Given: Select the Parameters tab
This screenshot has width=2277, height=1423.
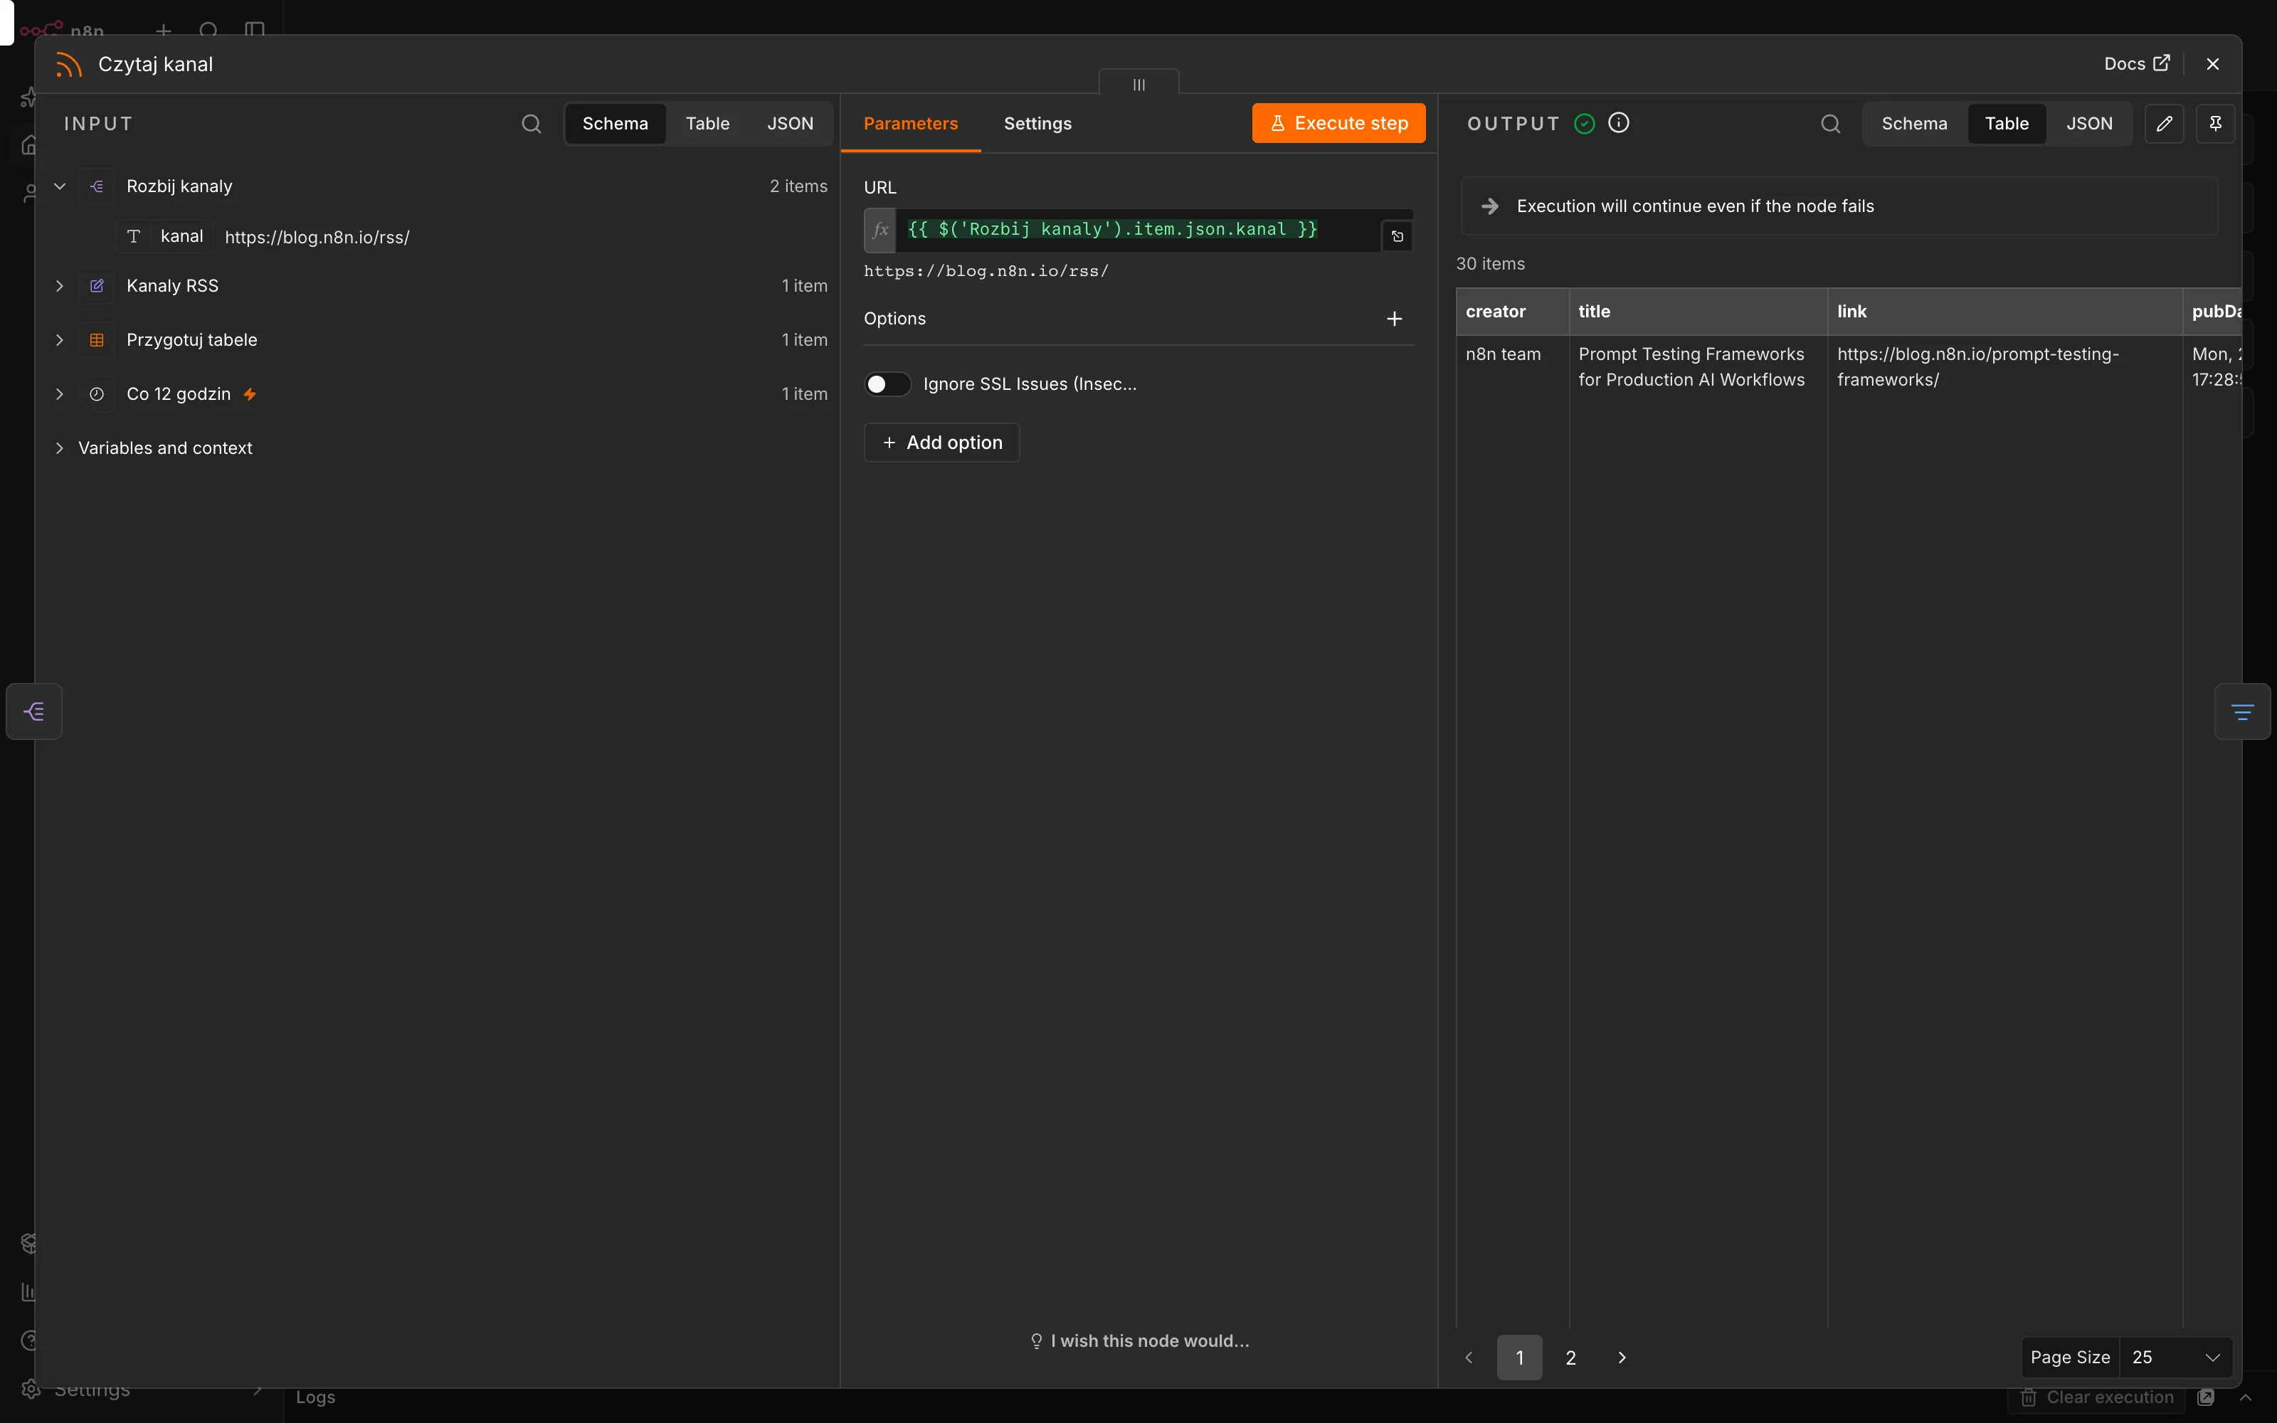Looking at the screenshot, I should click(x=910, y=123).
